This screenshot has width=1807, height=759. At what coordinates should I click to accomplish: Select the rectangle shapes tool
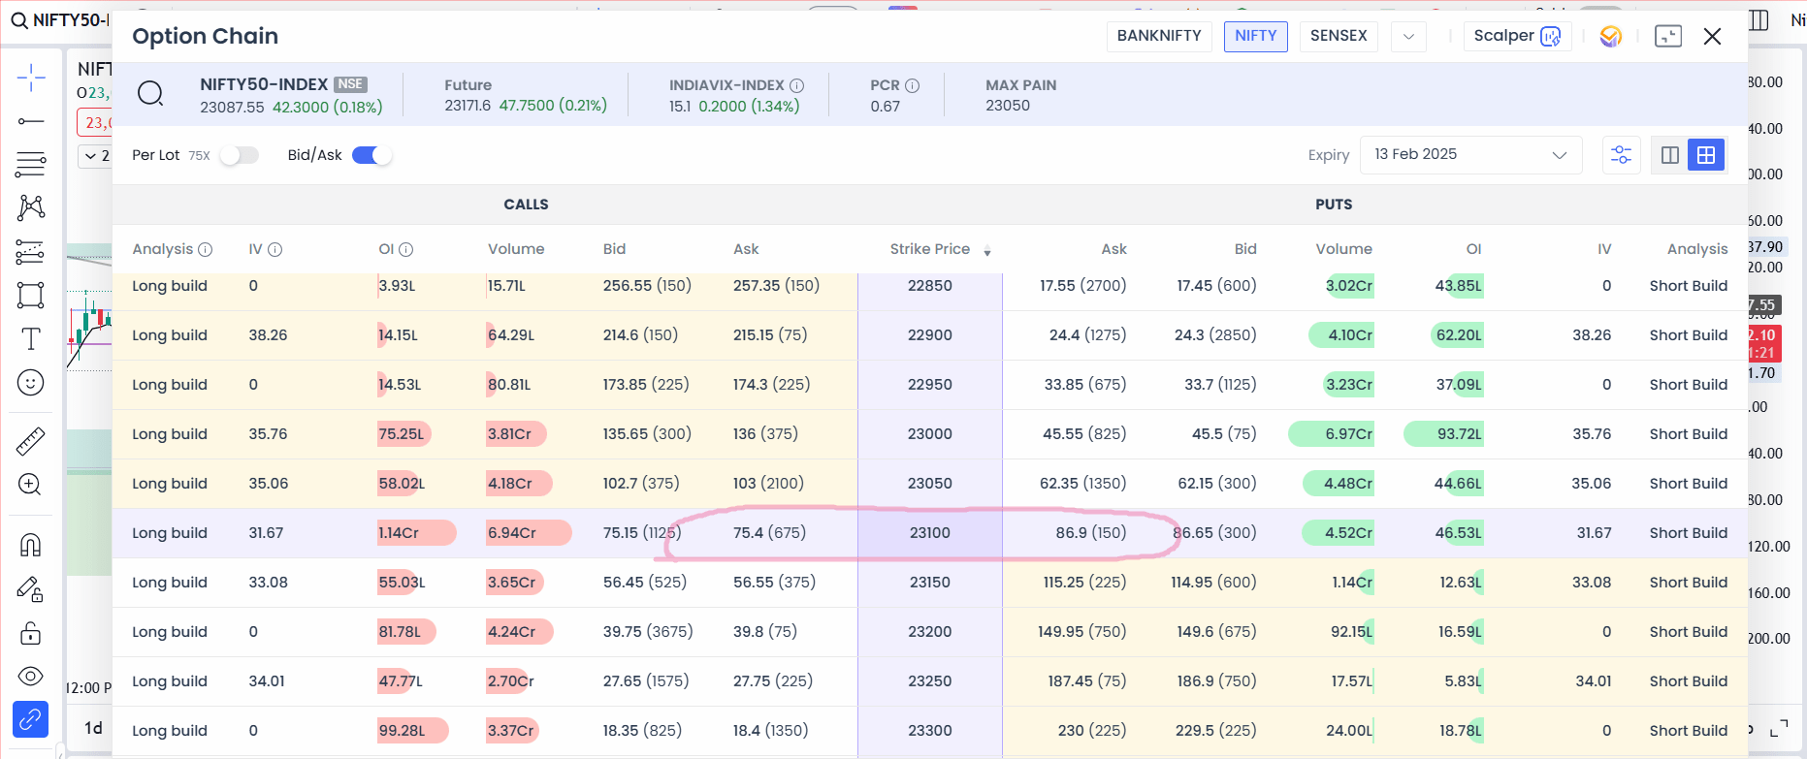(31, 296)
